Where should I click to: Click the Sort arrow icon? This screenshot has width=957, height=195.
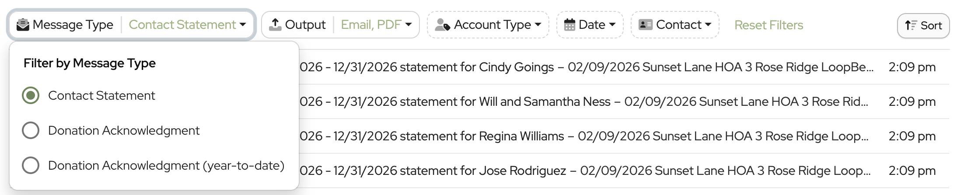911,26
